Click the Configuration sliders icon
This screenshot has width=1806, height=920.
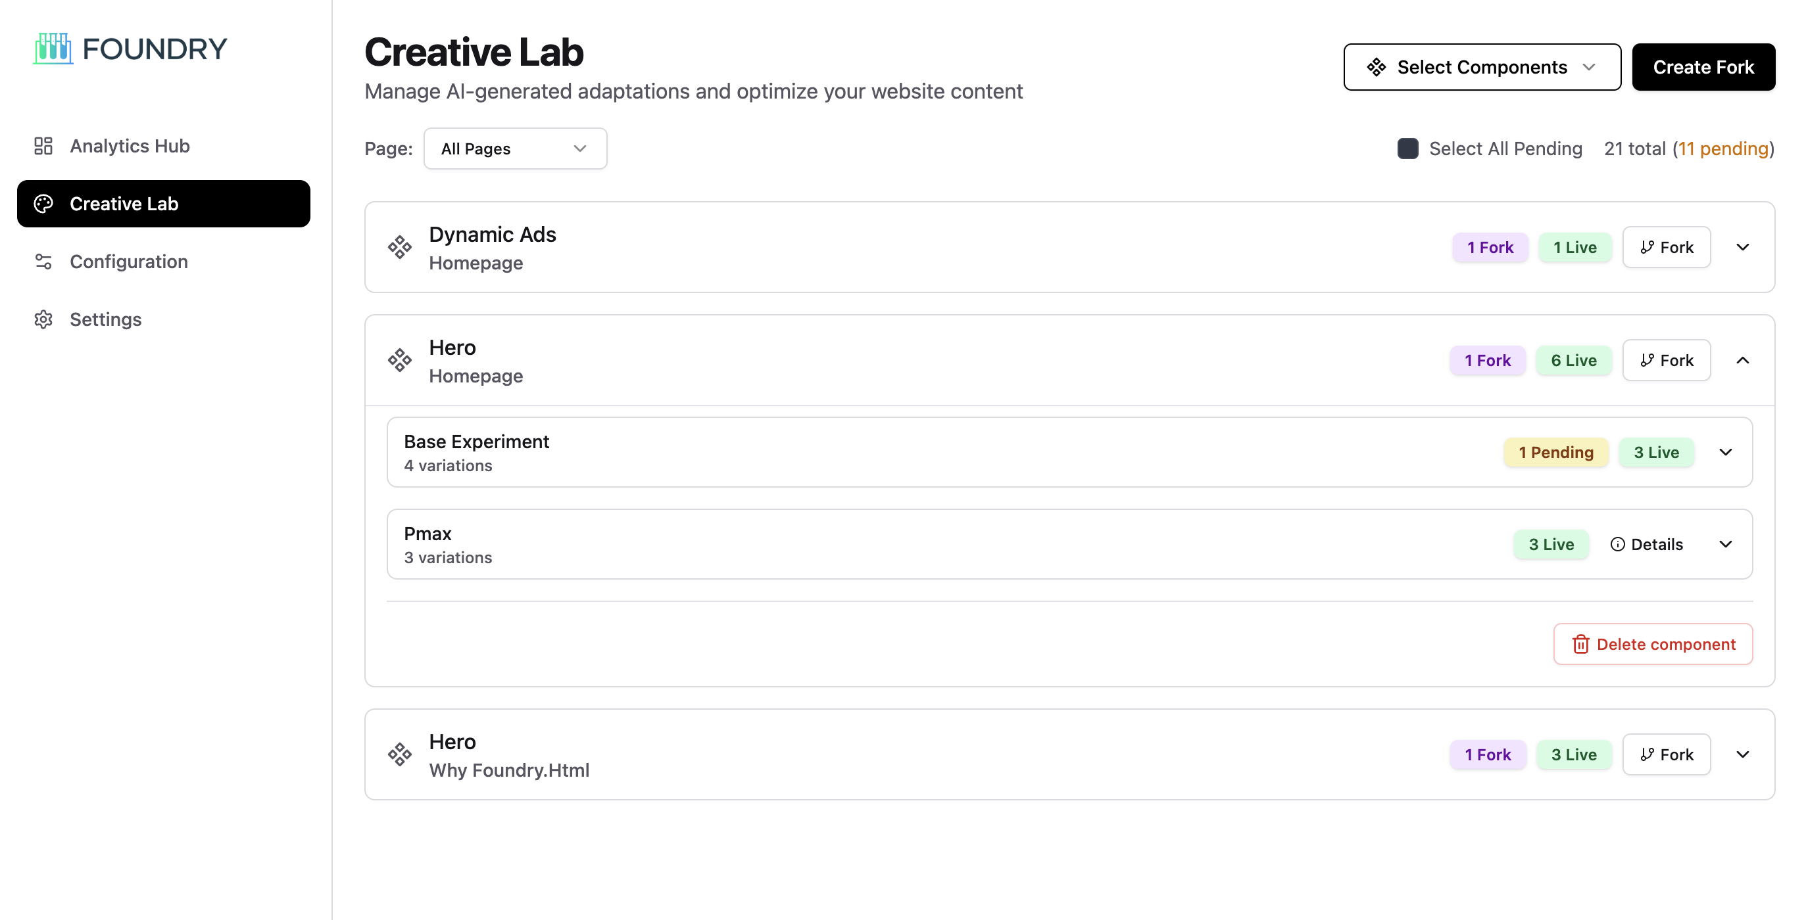coord(43,262)
